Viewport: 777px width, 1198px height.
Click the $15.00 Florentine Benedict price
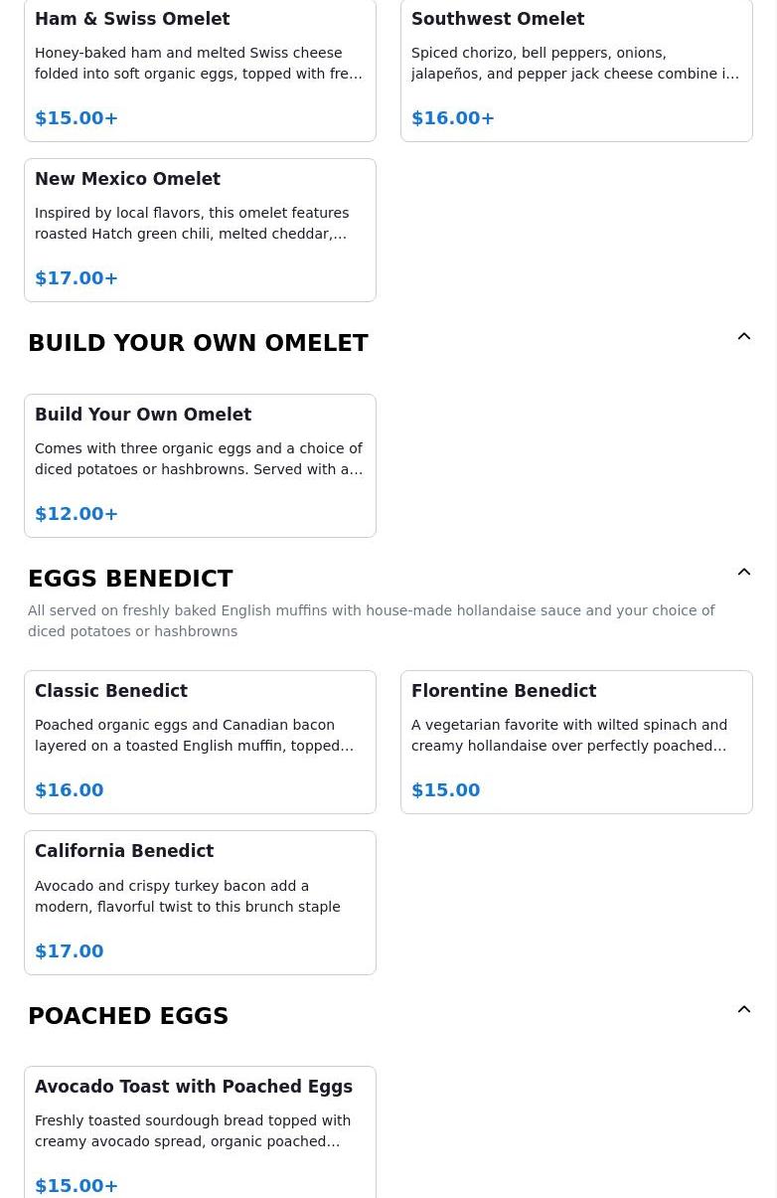[x=446, y=790]
